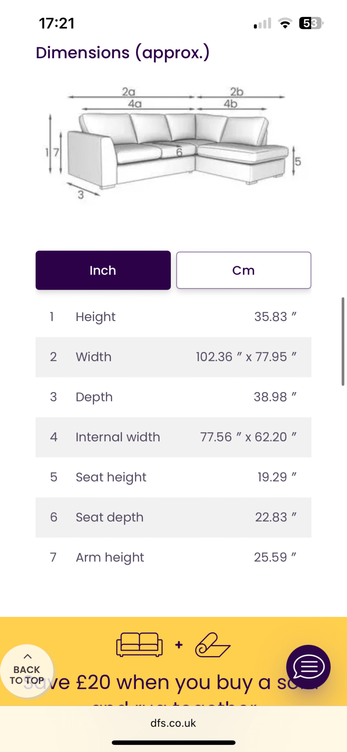
Task: Switch dimensions to Inch units
Action: coord(103,270)
